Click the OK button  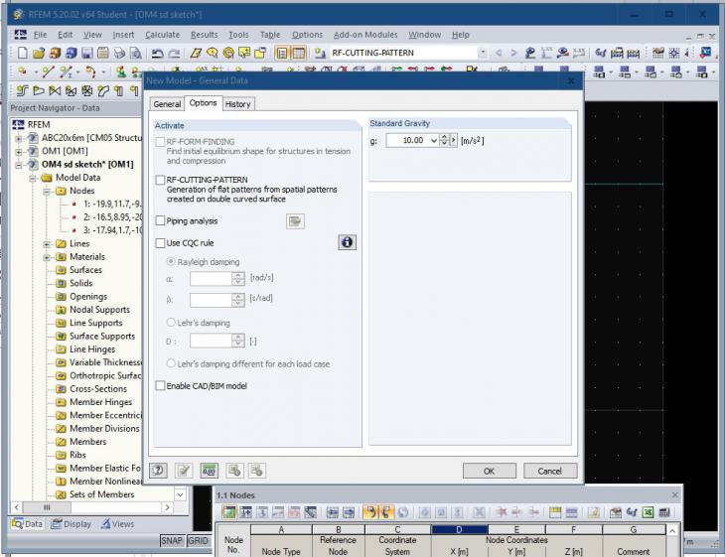(x=490, y=471)
